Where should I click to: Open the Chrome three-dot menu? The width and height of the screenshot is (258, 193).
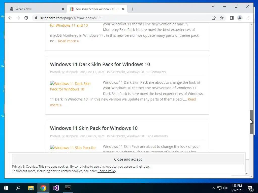click(x=248, y=18)
